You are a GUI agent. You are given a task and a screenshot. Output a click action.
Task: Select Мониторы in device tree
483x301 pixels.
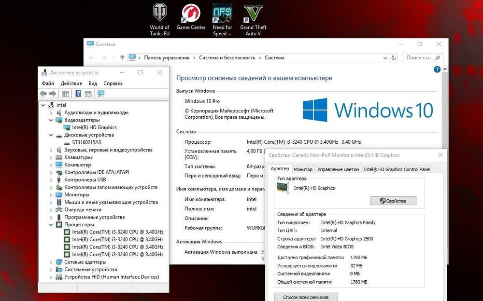click(77, 195)
